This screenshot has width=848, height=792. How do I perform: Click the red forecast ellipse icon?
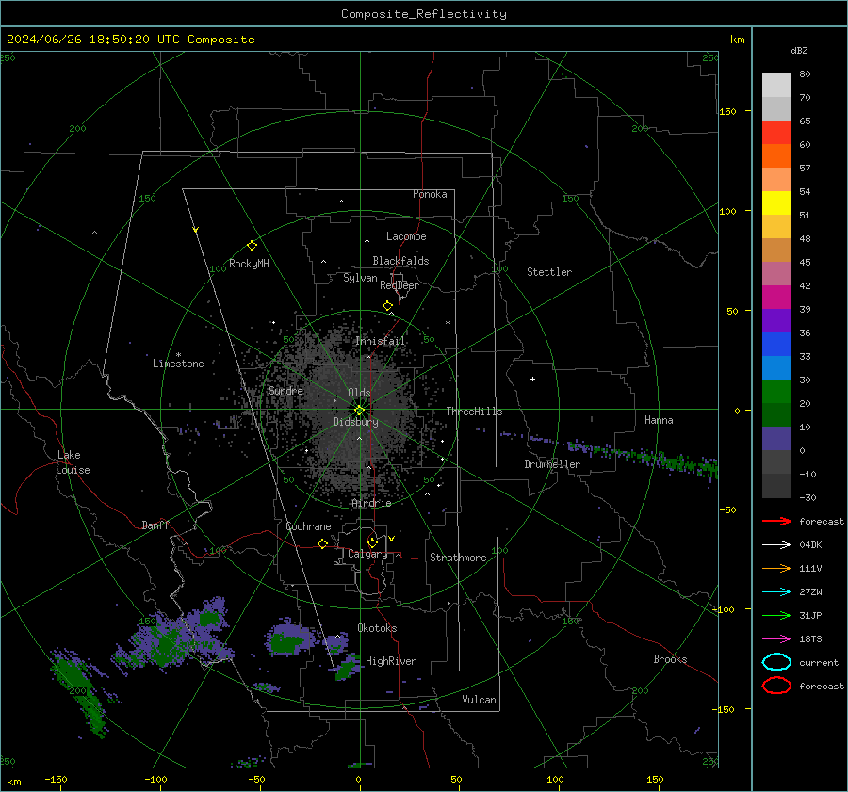point(776,686)
